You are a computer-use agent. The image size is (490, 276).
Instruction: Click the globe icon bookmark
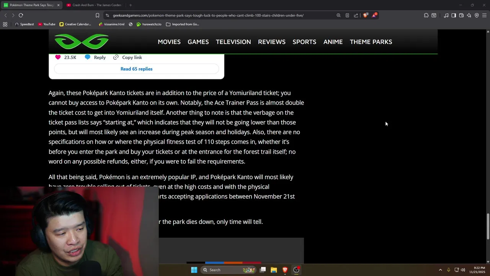coord(131,24)
